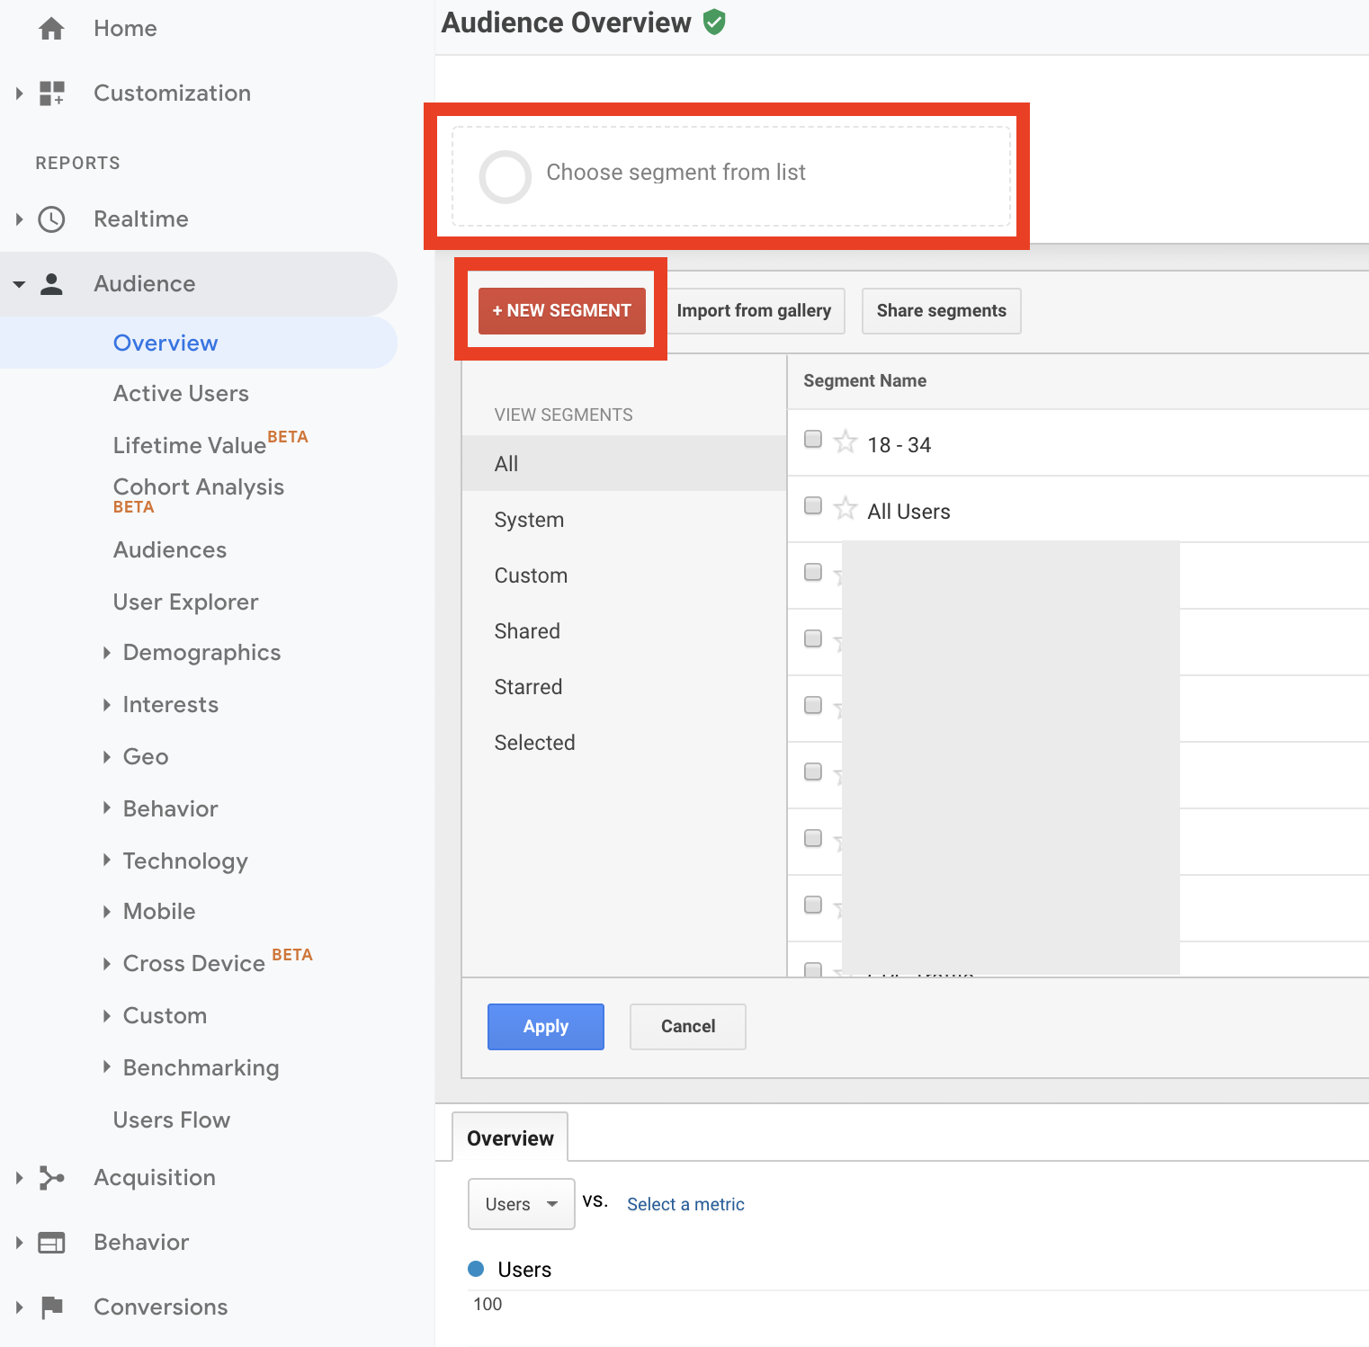1369x1347 pixels.
Task: Click the Conversions flag icon
Action: tap(52, 1307)
